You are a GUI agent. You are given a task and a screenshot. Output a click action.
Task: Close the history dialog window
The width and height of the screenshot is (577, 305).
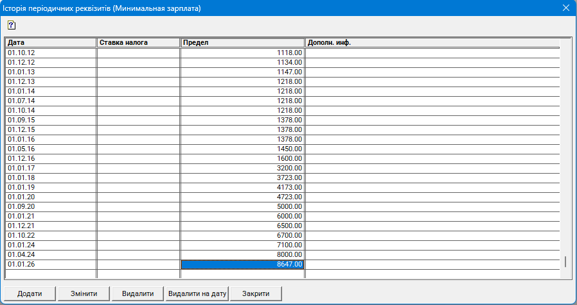tap(566, 8)
